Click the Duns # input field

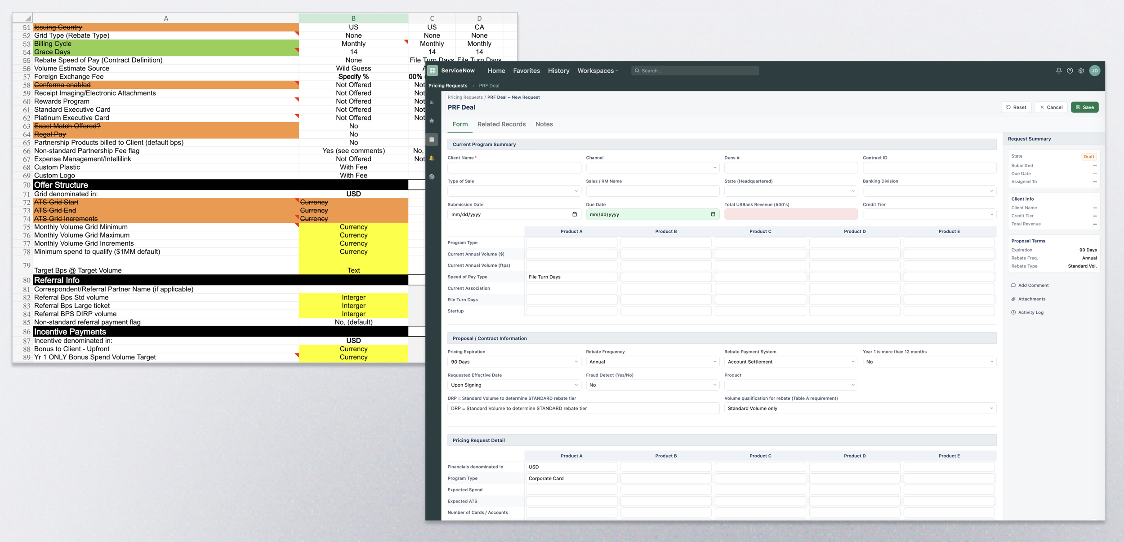pos(791,167)
